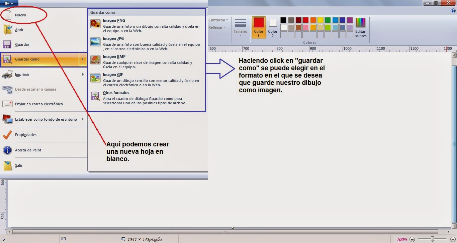Open the Contorno dropdown

(x=218, y=20)
